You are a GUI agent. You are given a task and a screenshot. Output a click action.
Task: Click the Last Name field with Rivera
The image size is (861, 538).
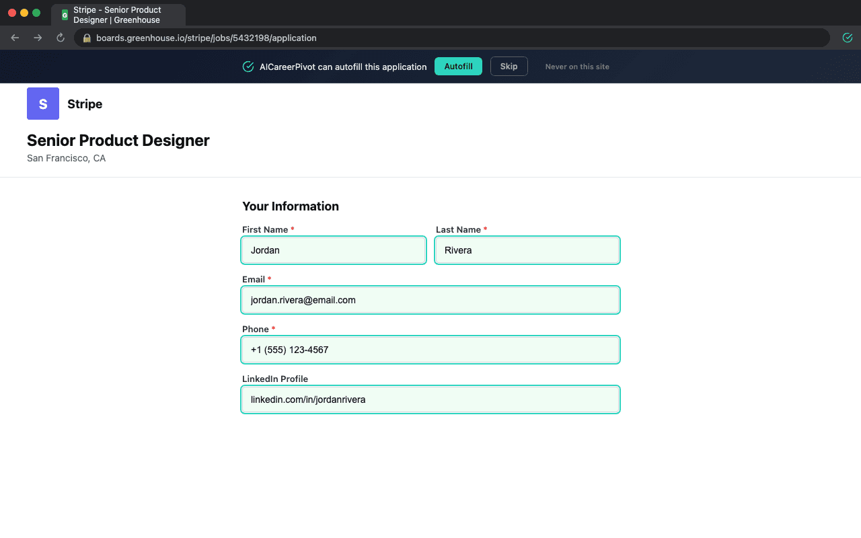coord(527,250)
